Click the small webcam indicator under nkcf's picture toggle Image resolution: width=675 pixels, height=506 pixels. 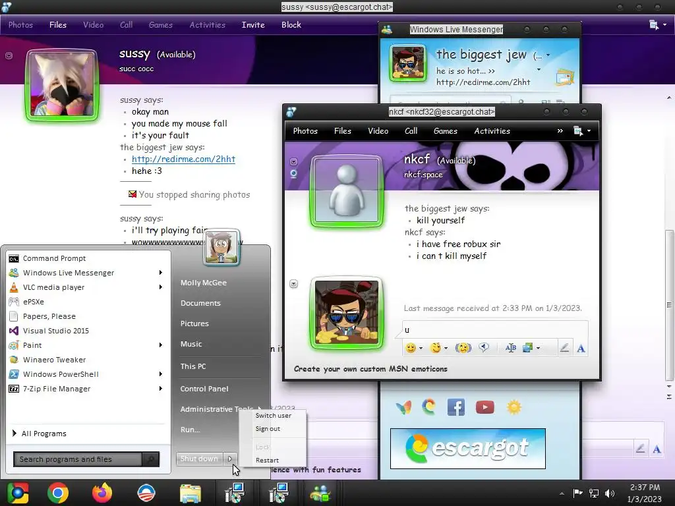293,173
